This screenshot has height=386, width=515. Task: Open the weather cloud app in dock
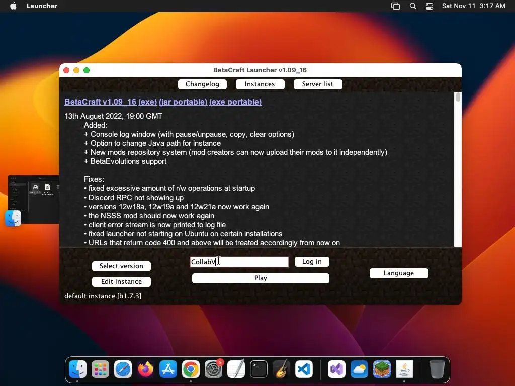point(359,369)
